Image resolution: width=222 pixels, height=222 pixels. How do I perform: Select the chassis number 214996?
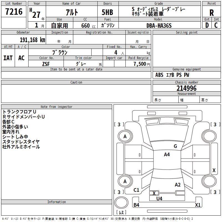click(186, 88)
